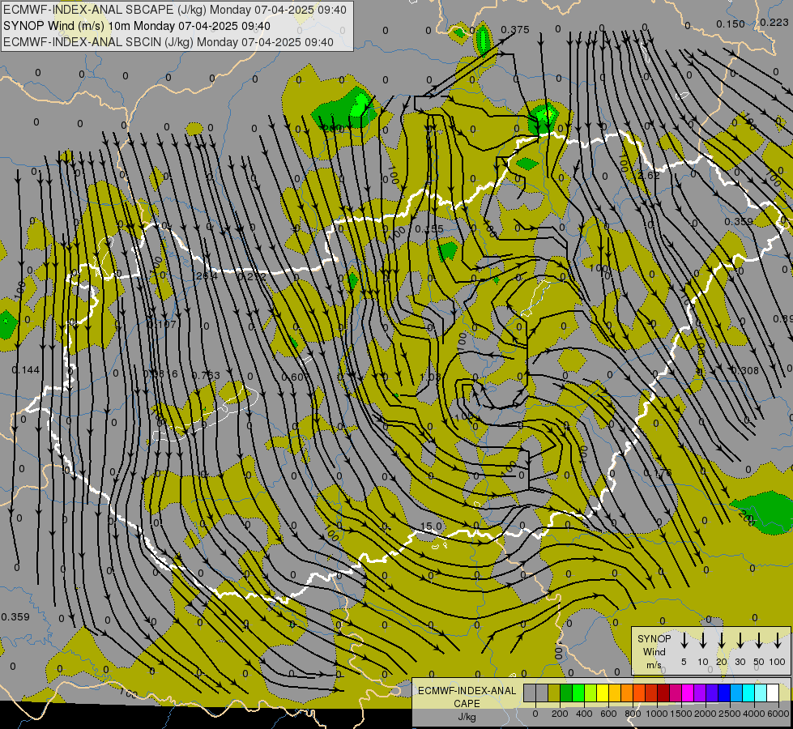793x729 pixels.
Task: Click the ECMWF-INDEX-ANAL CAPE legend title
Action: point(467,697)
